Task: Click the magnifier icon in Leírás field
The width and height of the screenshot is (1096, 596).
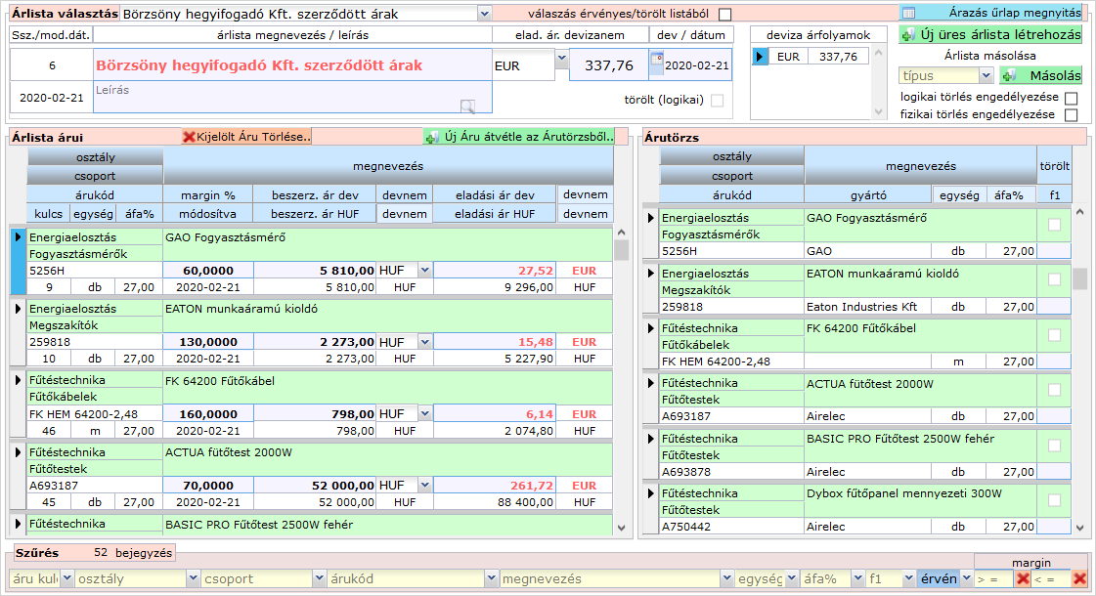Action: coord(467,106)
